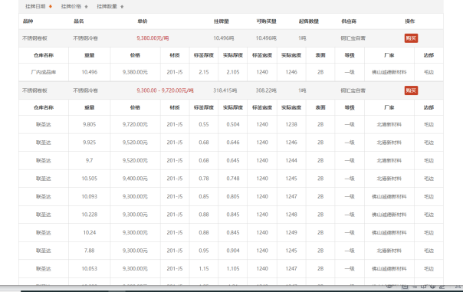Click the 品种 column header
Viewport: 463px width, 292px height.
(x=28, y=21)
